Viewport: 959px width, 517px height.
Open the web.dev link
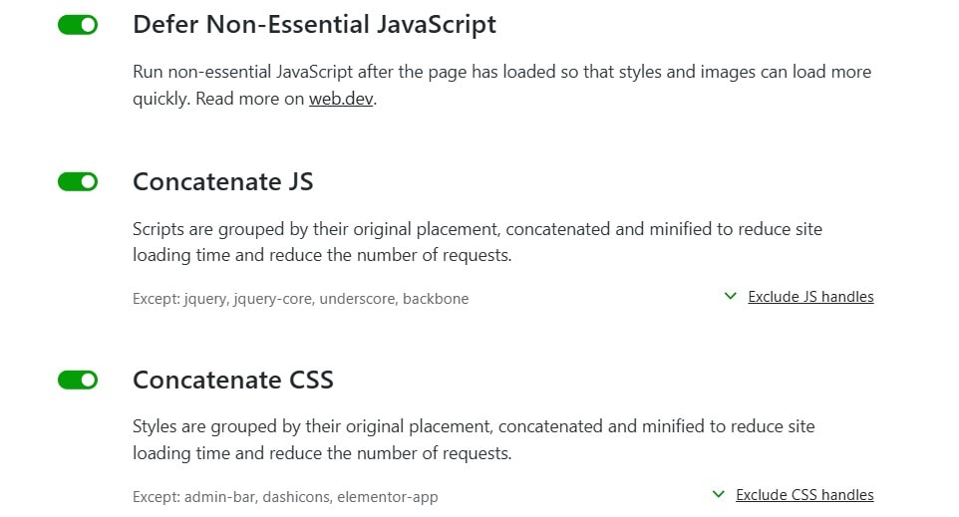click(341, 99)
